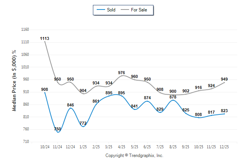Click the 1160 y-axis tick label
The height and width of the screenshot is (165, 246).
[25, 30]
